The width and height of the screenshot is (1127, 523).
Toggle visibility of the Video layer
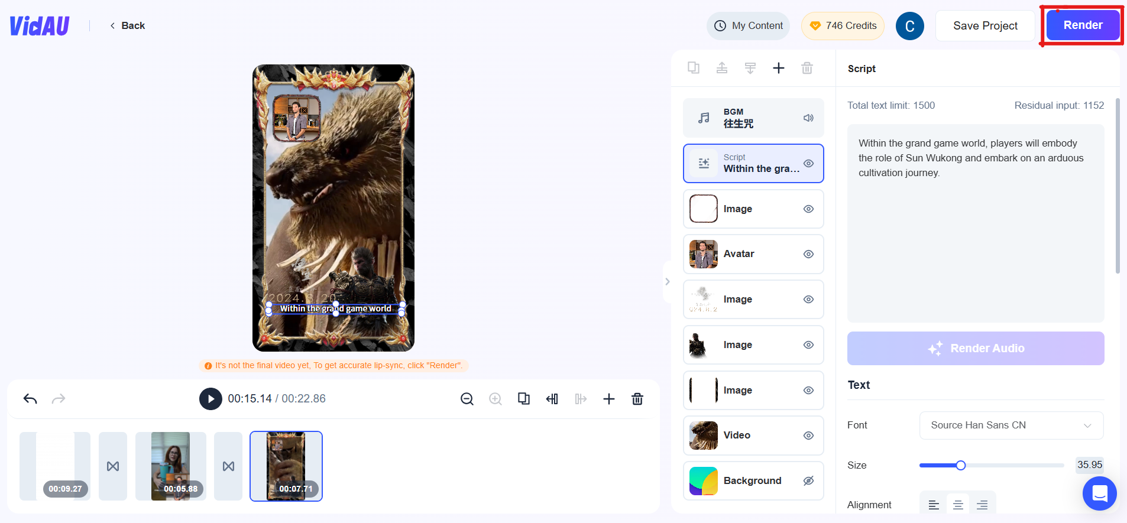[x=808, y=436]
